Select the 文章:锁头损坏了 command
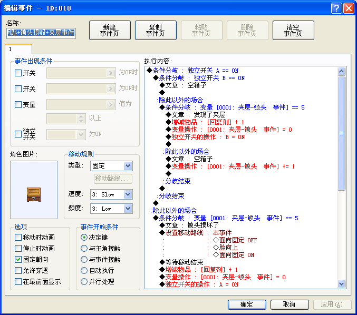The height and width of the screenshot is (315, 357). pyautogui.click(x=189, y=225)
